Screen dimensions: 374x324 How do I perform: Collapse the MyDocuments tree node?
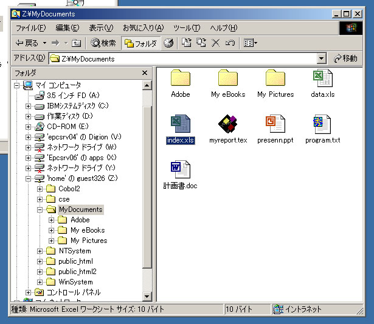[40, 210]
